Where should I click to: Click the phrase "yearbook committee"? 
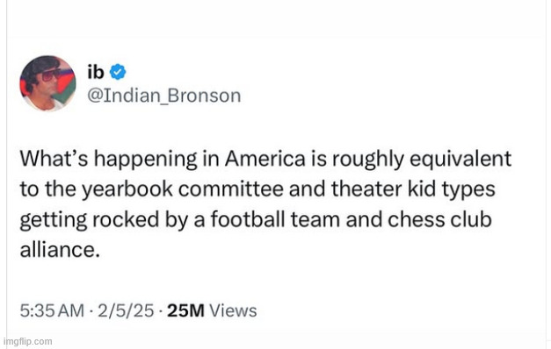pos(183,189)
